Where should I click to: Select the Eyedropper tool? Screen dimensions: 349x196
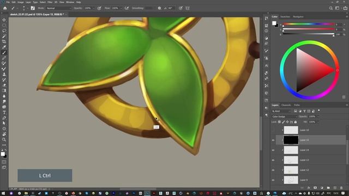(4, 47)
